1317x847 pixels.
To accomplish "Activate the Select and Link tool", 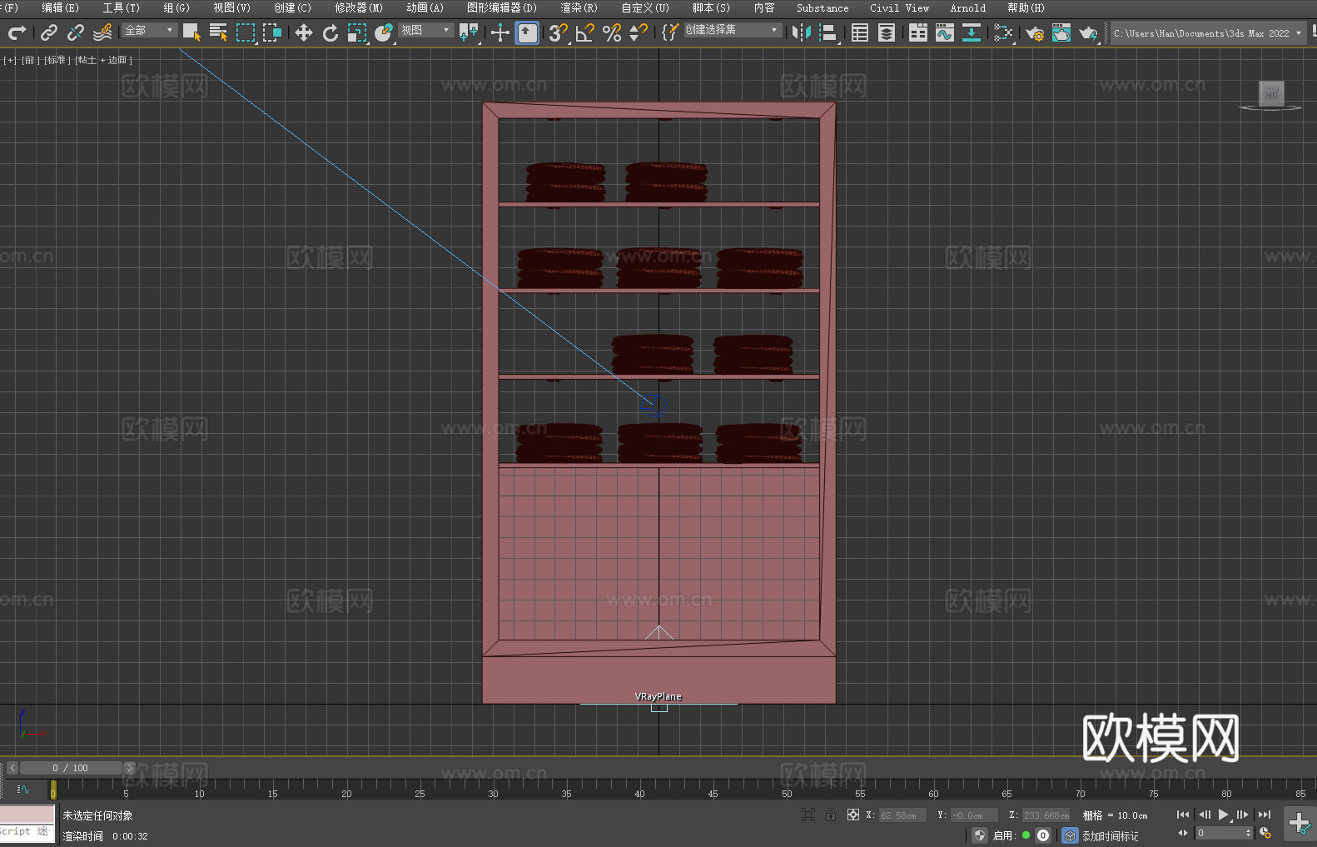I will (x=49, y=32).
